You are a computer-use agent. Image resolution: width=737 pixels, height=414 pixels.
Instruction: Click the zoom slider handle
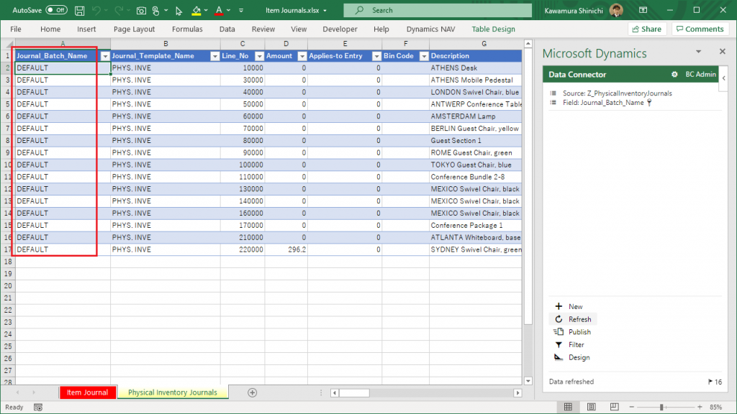click(x=662, y=407)
